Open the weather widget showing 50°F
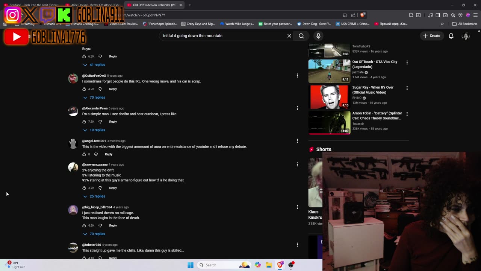Viewport: 481px width, 271px height. (x=15, y=265)
